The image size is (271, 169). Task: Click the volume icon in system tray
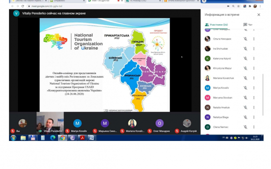click(247, 138)
